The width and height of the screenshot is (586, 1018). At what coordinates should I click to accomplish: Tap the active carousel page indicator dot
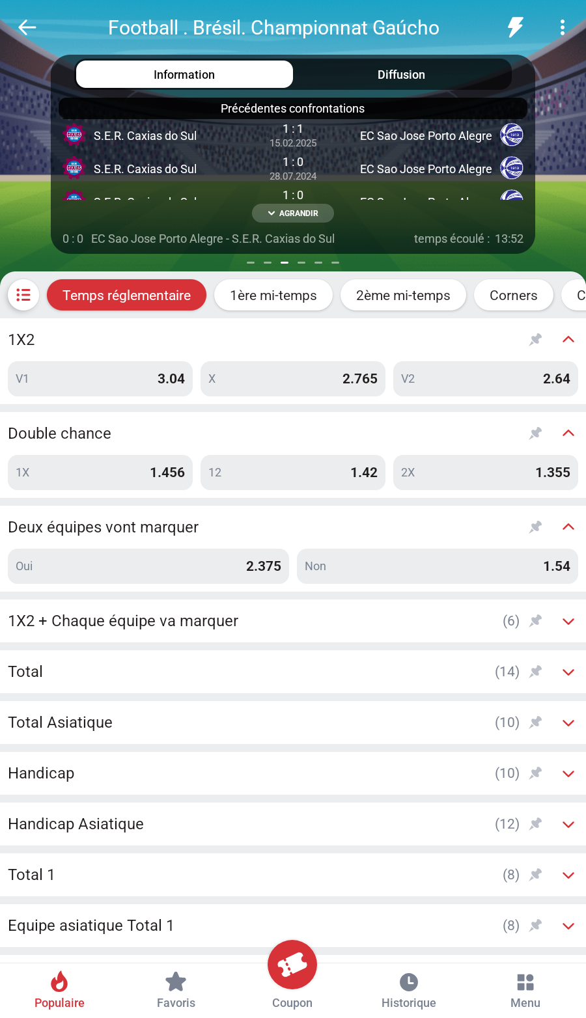(285, 263)
